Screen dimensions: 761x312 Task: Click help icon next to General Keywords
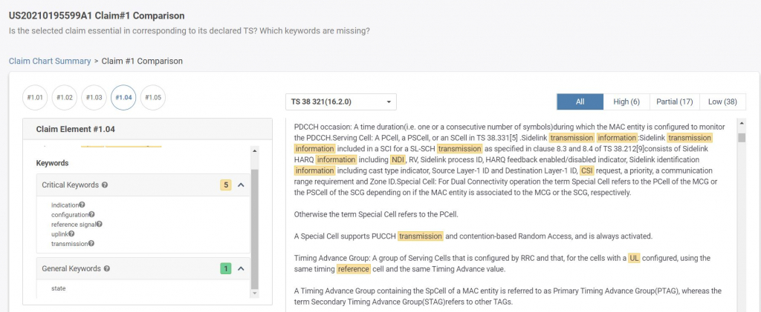click(107, 268)
